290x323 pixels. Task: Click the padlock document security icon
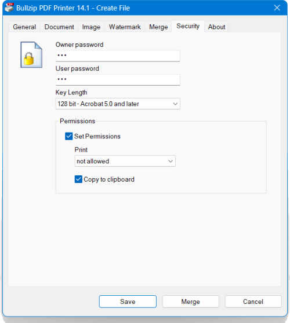point(31,55)
